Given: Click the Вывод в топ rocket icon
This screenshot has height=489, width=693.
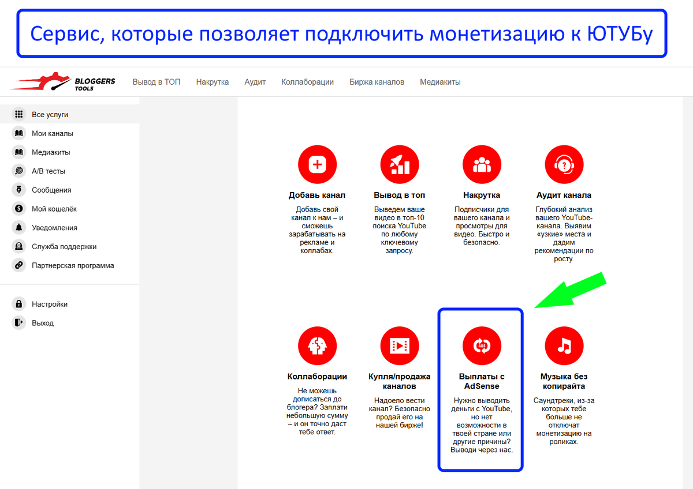Looking at the screenshot, I should tap(400, 165).
